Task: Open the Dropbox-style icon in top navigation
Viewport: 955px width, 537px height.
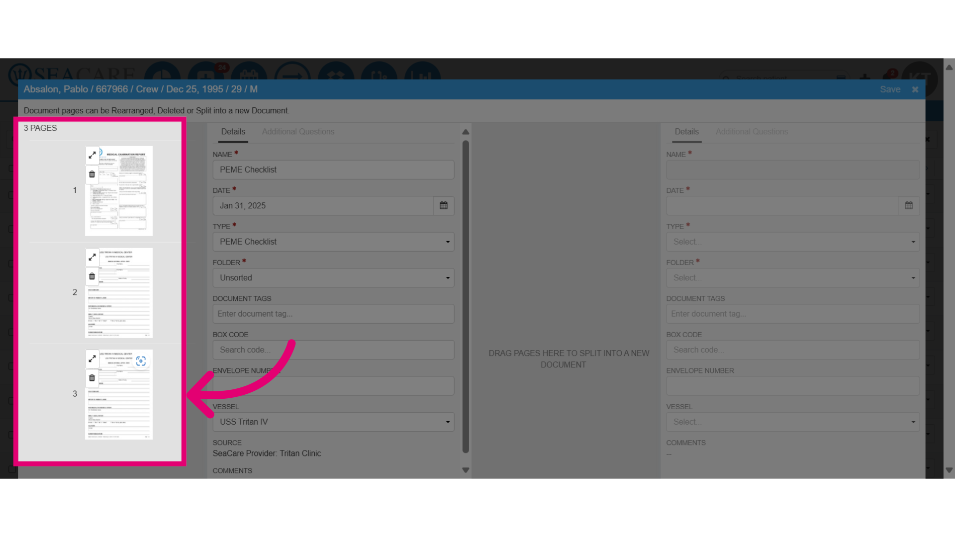Action: [x=336, y=71]
